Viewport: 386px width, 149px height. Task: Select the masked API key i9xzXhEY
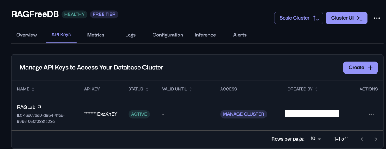point(101,114)
